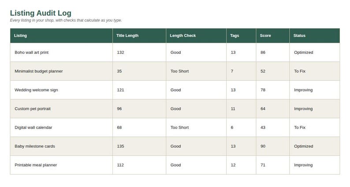Select the Minimalist budget planner cell

(61, 71)
